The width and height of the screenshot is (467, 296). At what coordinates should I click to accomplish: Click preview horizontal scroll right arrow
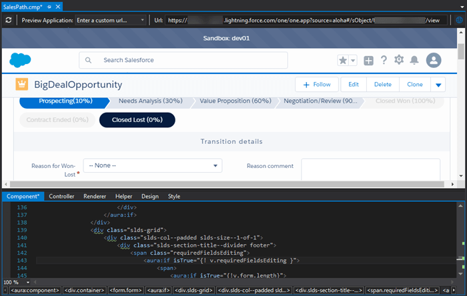click(x=452, y=184)
